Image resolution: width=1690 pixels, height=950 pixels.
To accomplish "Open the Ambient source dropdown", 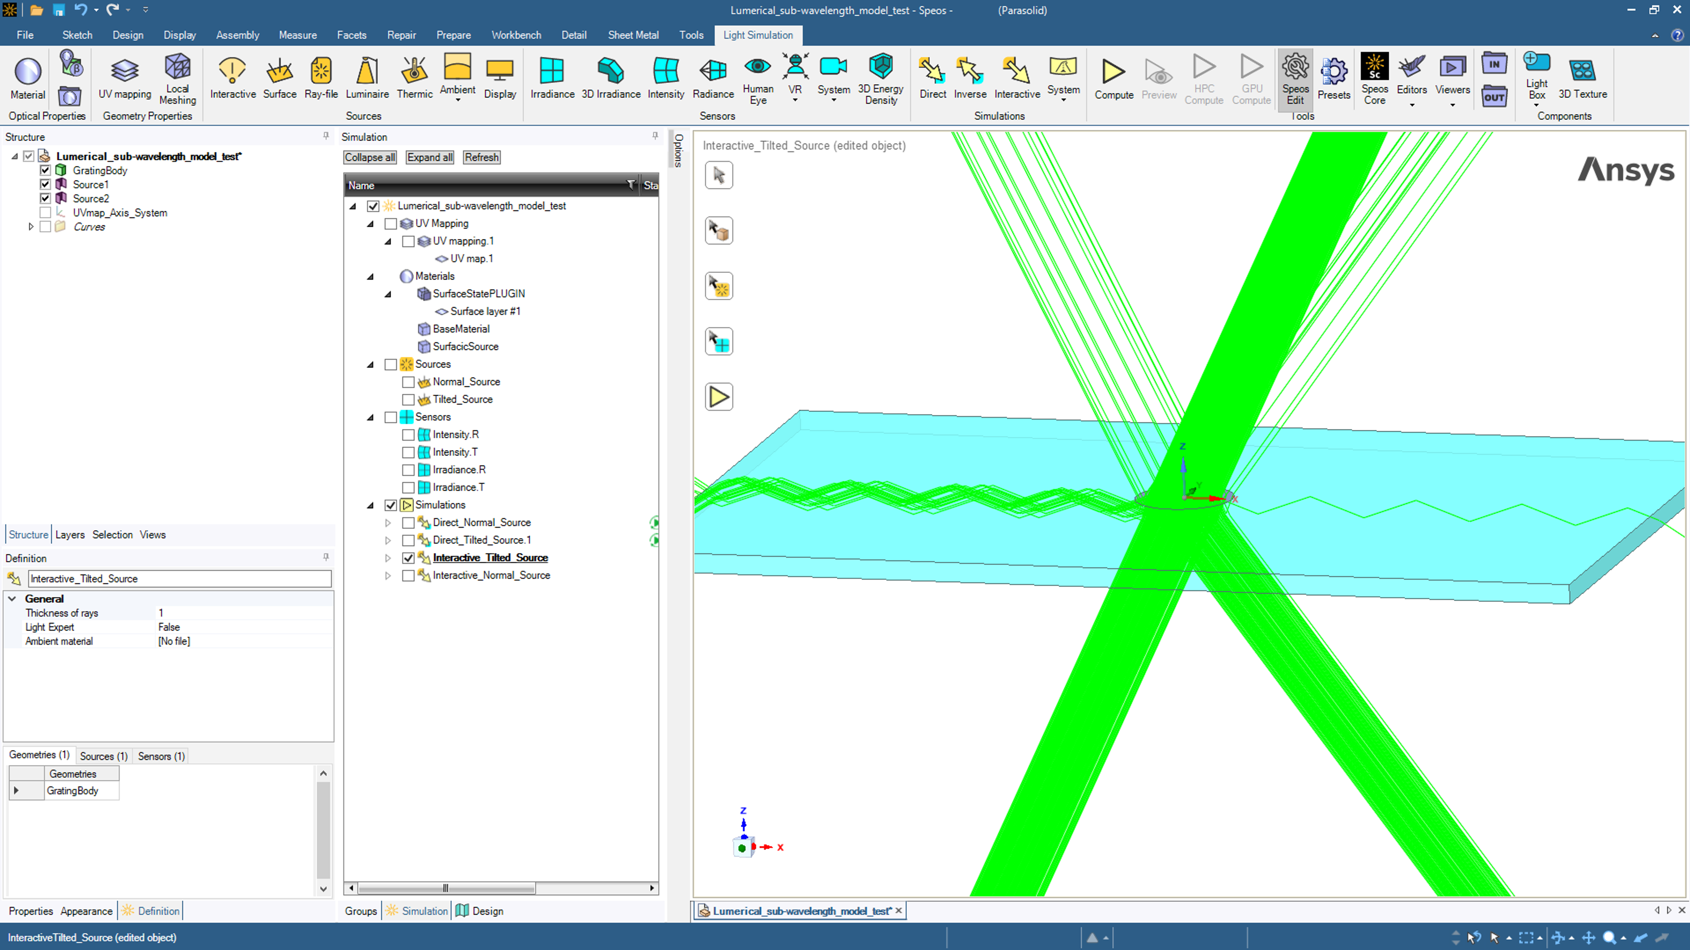I will 457,100.
